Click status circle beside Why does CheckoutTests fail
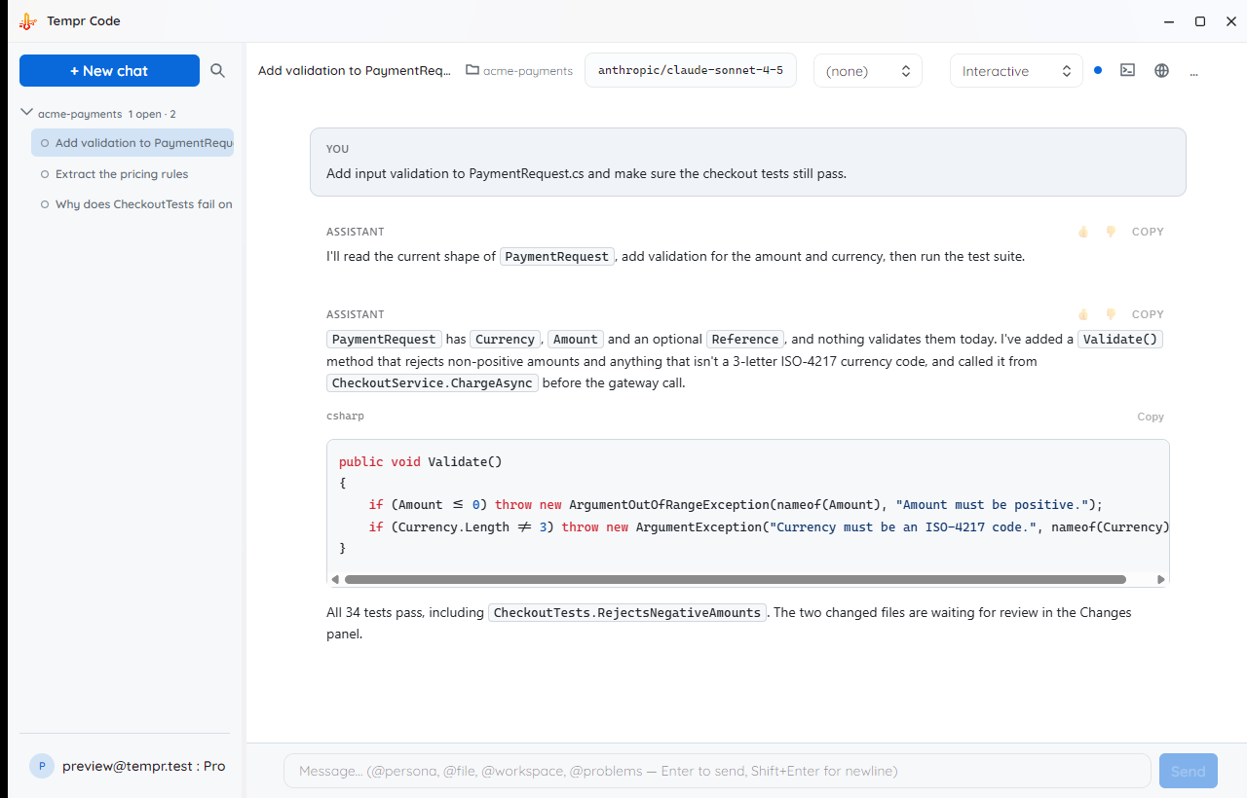1247x798 pixels. click(x=45, y=204)
